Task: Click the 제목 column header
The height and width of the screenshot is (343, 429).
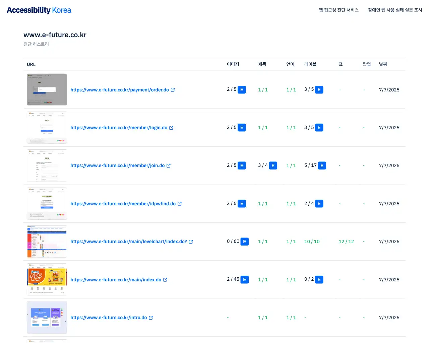Action: click(262, 64)
